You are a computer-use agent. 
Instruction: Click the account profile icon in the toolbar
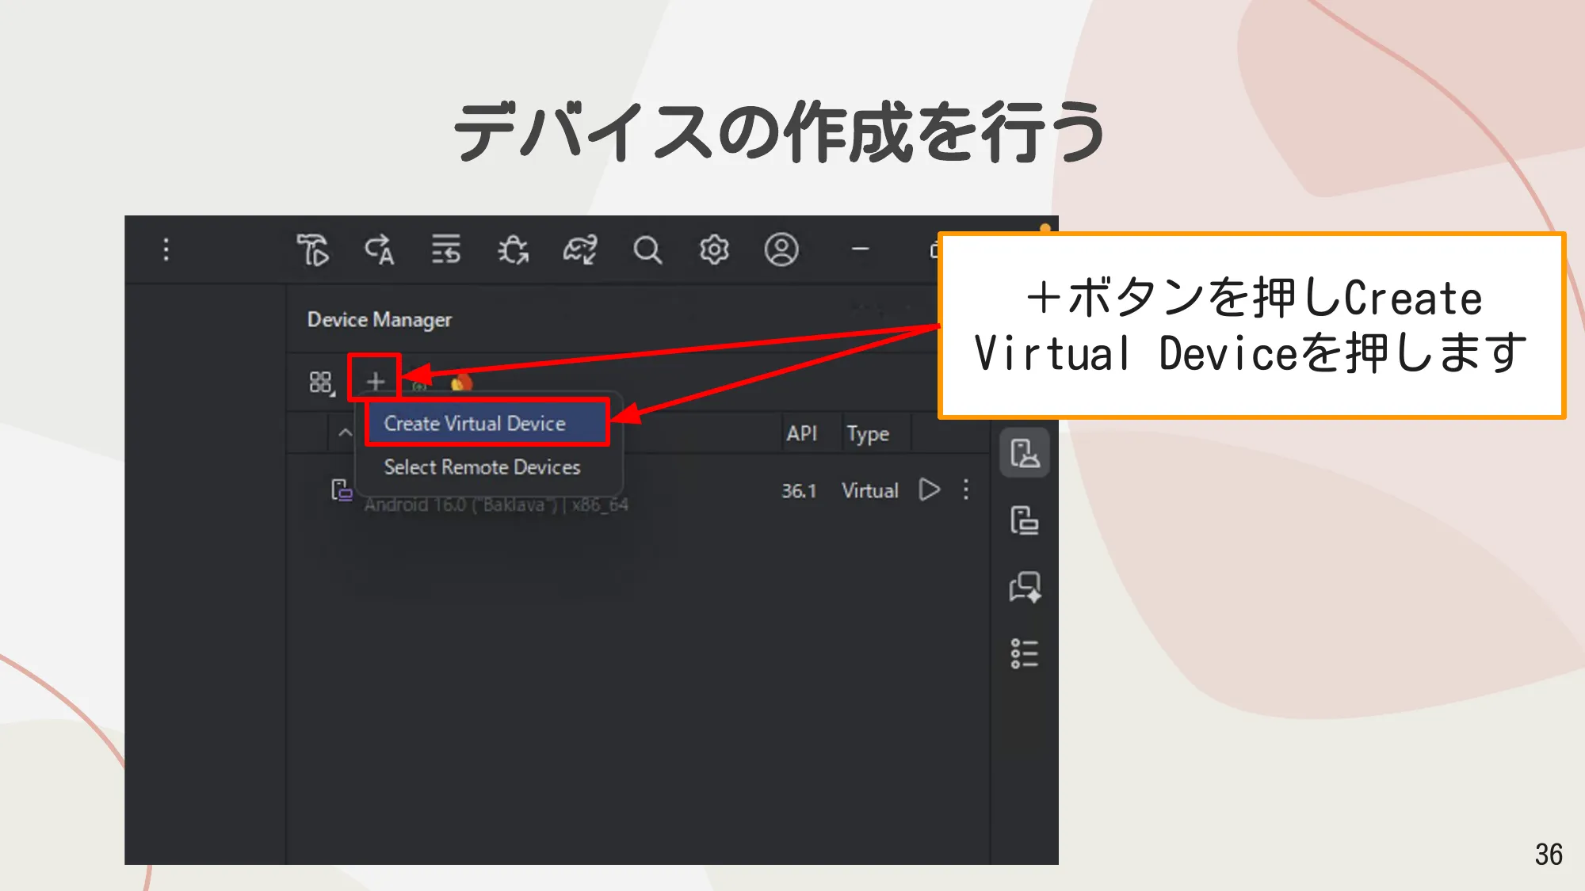click(781, 251)
